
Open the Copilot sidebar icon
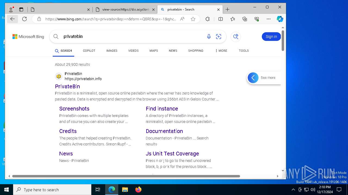[x=280, y=19]
